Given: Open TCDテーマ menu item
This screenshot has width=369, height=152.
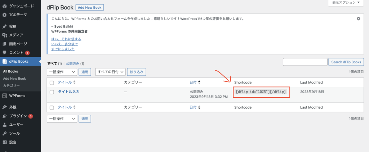Looking at the screenshot, I should click(x=18, y=15).
